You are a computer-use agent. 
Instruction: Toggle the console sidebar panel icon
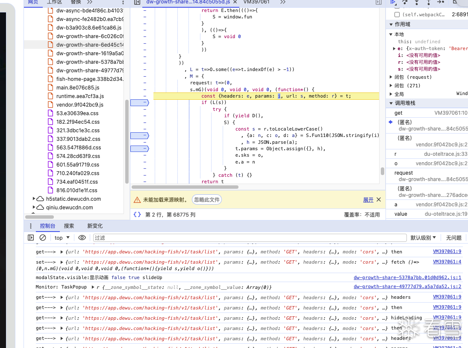pos(31,238)
